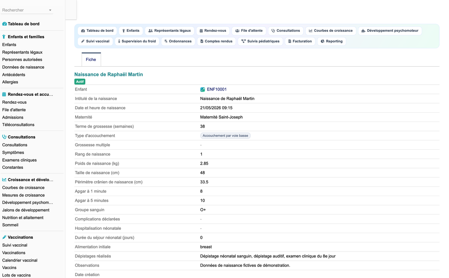Click the Alimentation initiale value breast

click(206, 247)
